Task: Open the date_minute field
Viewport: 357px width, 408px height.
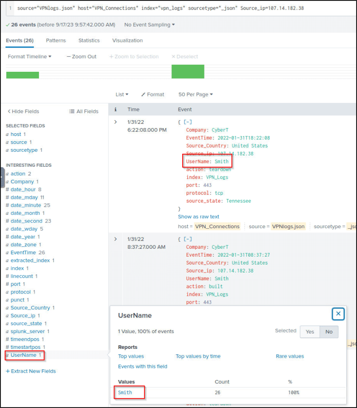Action: click(26, 205)
